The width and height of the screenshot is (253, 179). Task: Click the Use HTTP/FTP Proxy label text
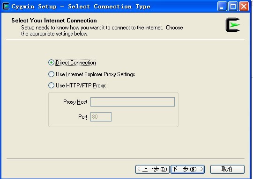click(x=81, y=86)
